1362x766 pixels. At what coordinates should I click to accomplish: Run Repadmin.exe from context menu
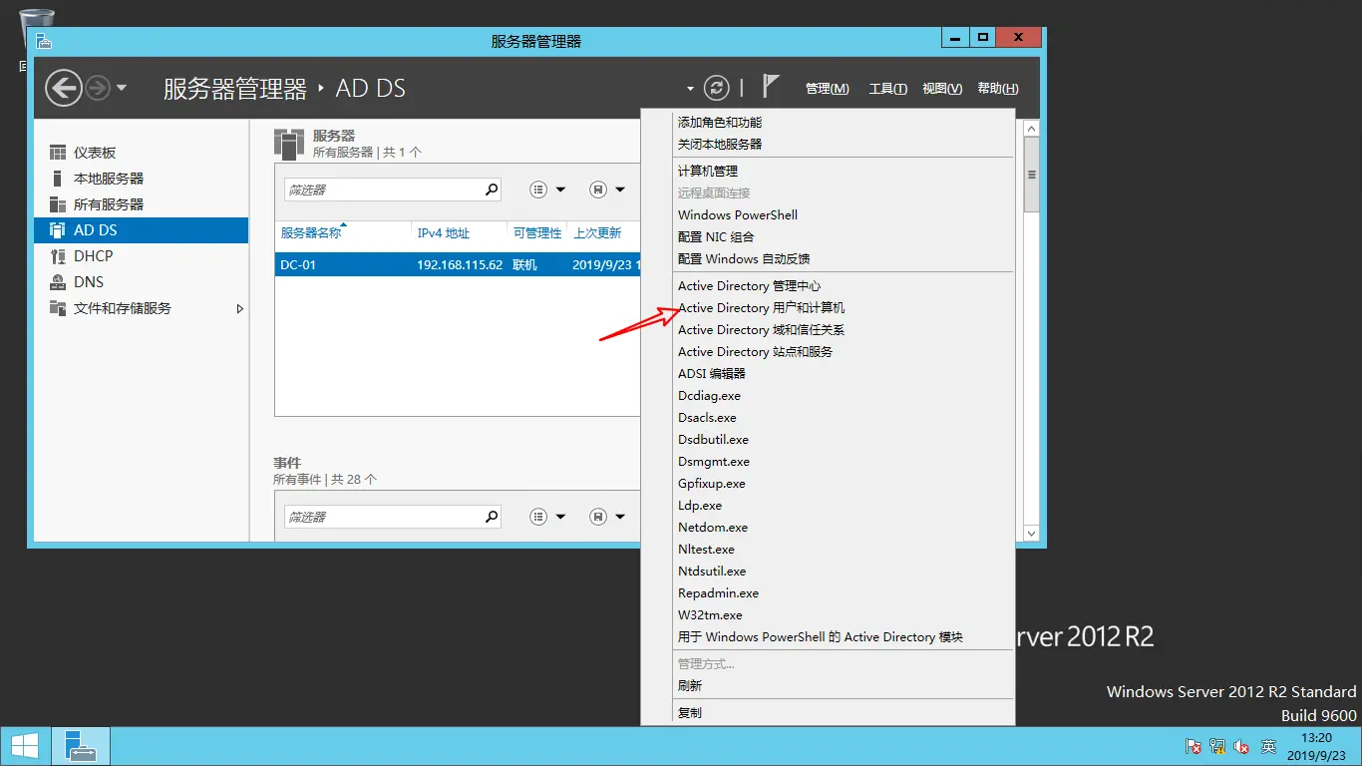pyautogui.click(x=828, y=593)
